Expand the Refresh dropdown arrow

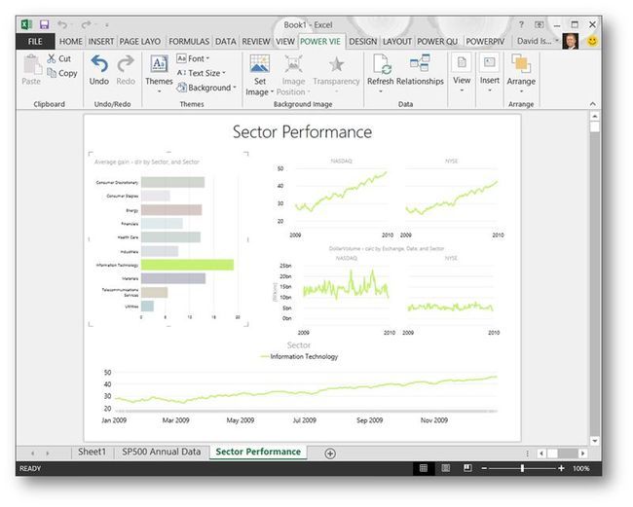(x=380, y=91)
